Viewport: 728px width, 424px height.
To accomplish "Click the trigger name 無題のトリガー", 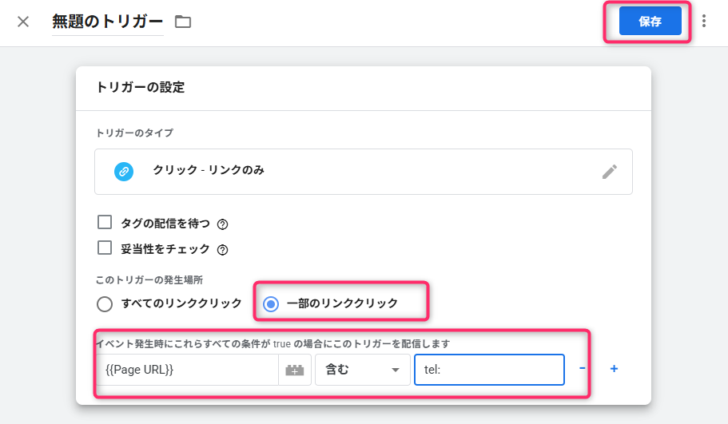I will pos(107,22).
